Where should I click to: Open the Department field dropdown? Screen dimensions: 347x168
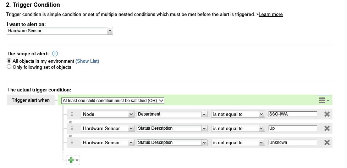tap(172, 114)
